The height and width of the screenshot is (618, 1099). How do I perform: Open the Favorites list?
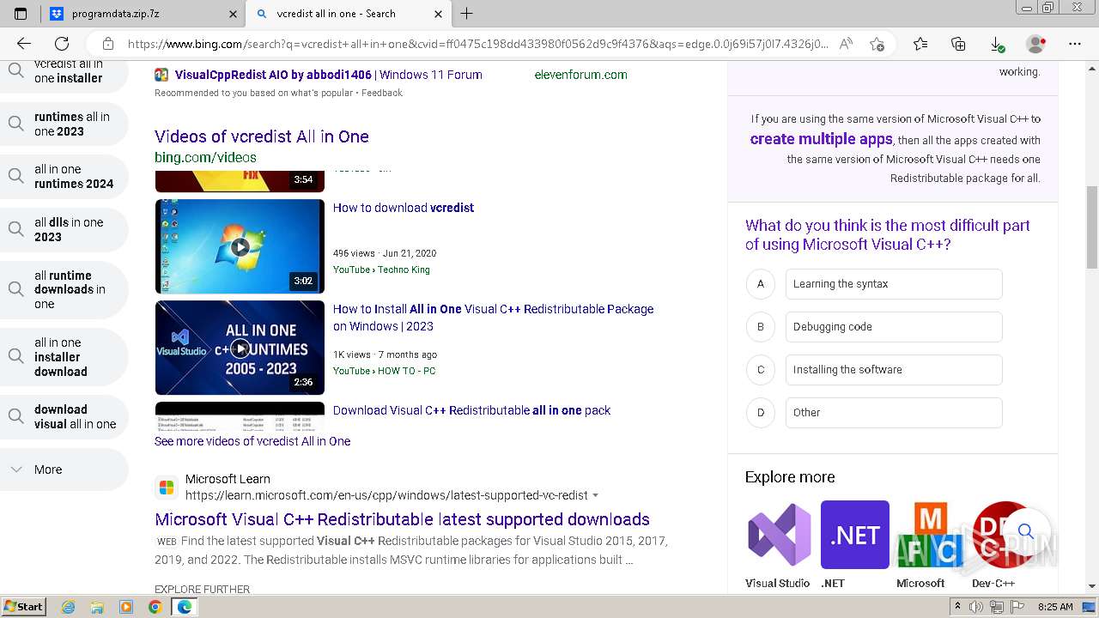click(920, 44)
